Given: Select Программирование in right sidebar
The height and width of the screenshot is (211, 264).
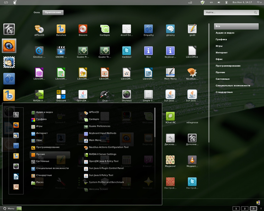Looking at the screenshot, I should tap(228, 66).
